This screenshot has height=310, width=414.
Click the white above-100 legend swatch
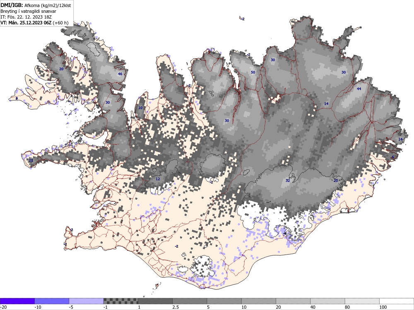coord(397,301)
